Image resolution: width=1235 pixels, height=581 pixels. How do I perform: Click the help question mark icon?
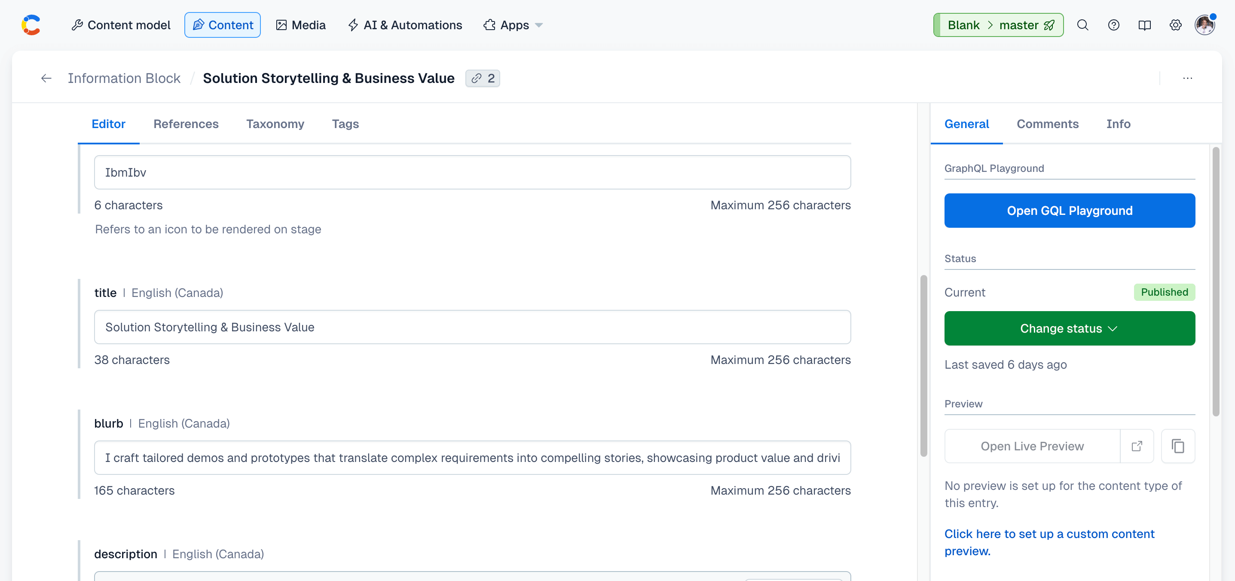[1114, 25]
